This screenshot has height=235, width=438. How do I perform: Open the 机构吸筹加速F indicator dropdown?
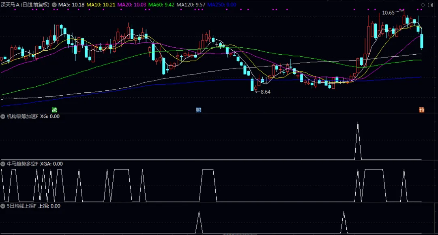(x=3, y=116)
